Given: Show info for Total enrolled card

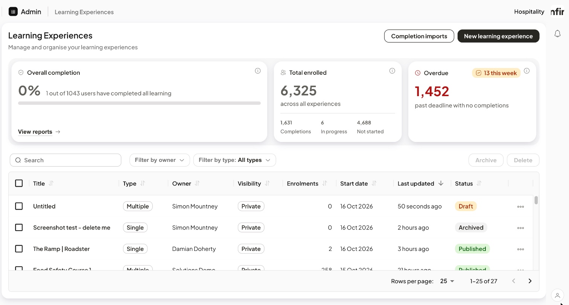Looking at the screenshot, I should 392,71.
